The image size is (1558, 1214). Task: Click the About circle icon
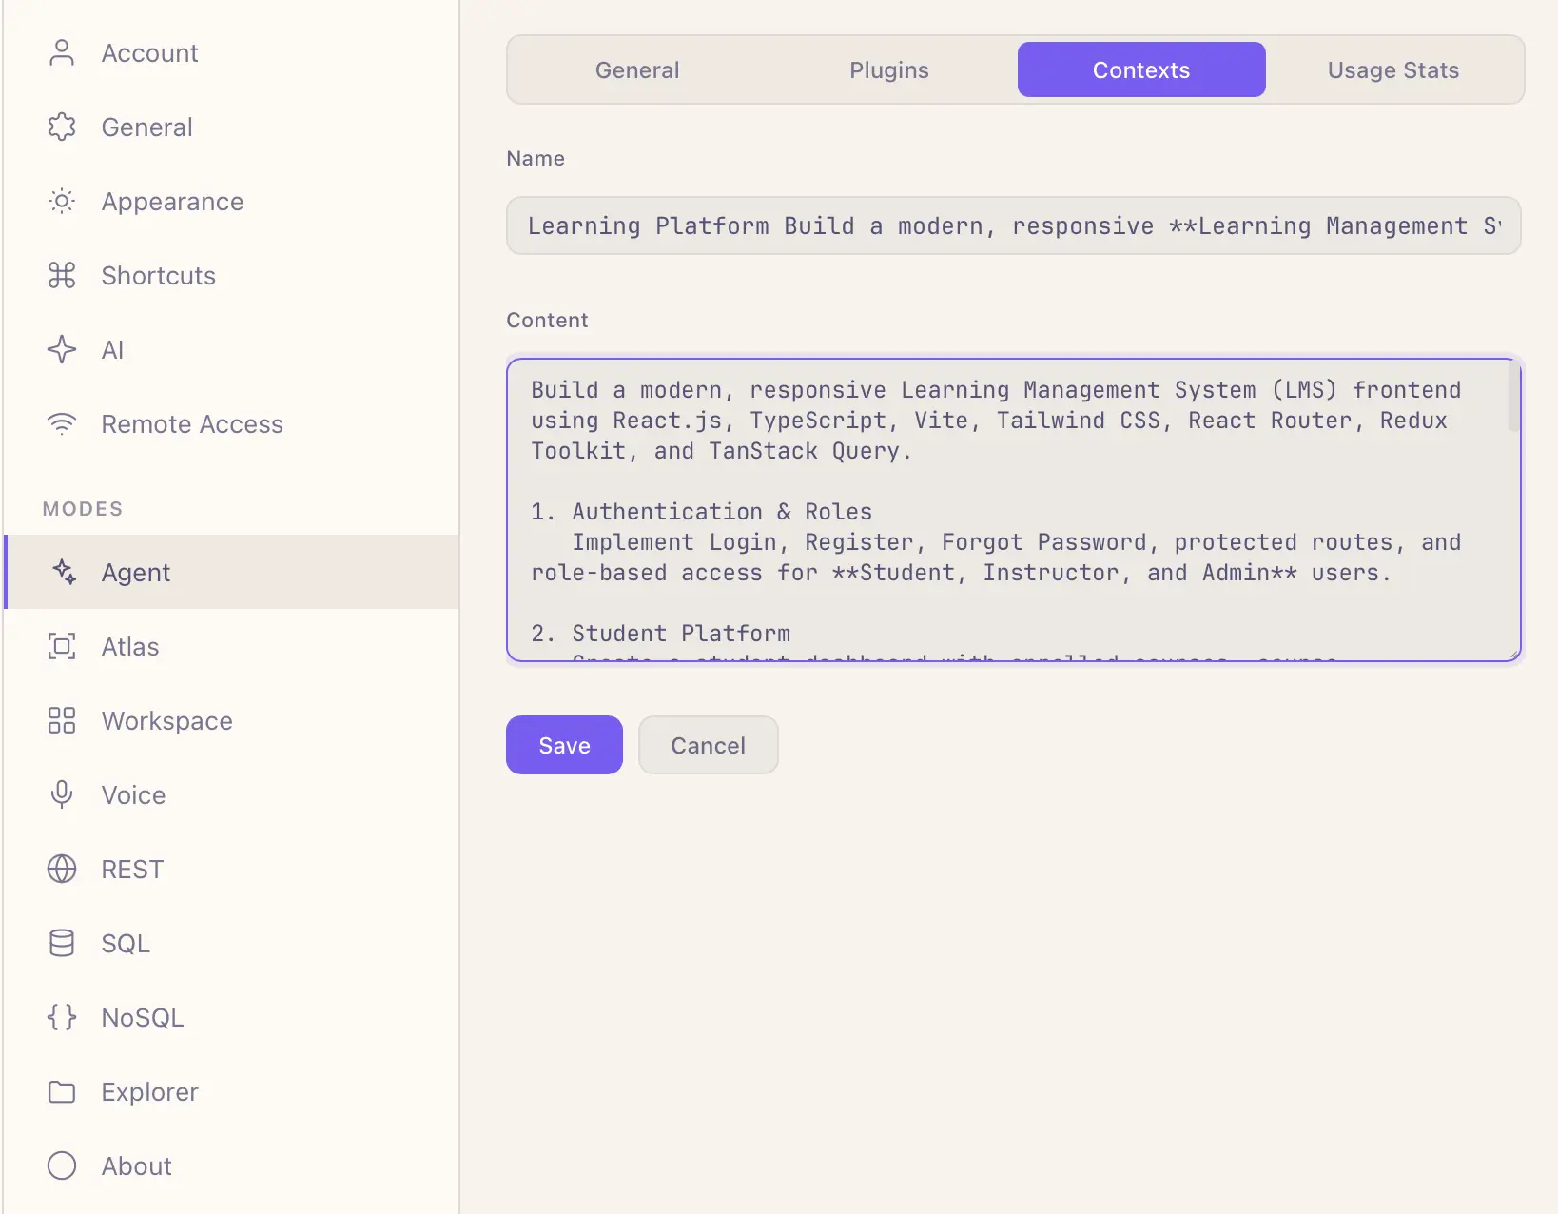click(x=62, y=1166)
